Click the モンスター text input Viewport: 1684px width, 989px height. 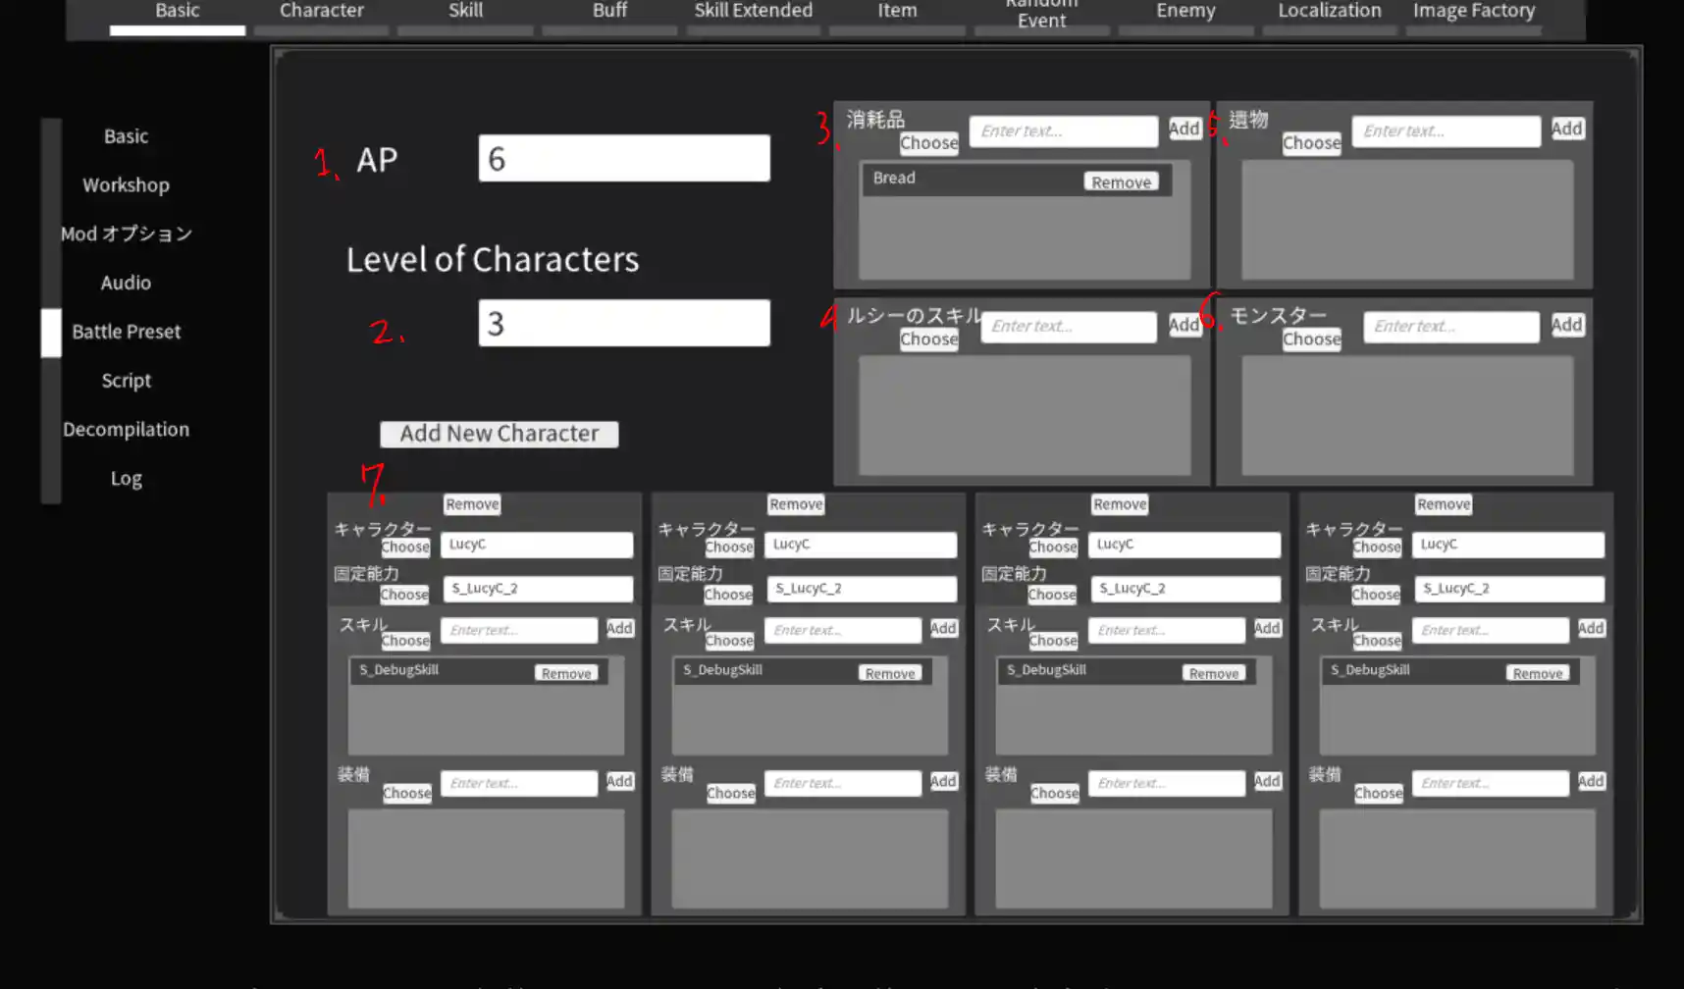click(x=1451, y=327)
